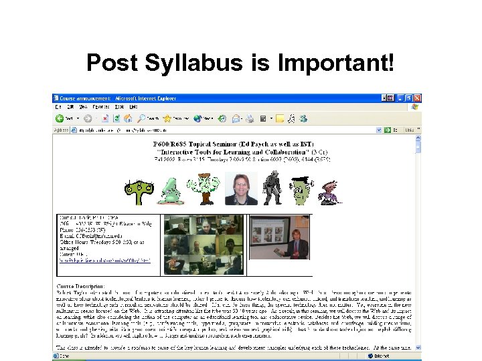Click the Windows flag logo
Viewport: 482px width, 361px height.
(415, 107)
